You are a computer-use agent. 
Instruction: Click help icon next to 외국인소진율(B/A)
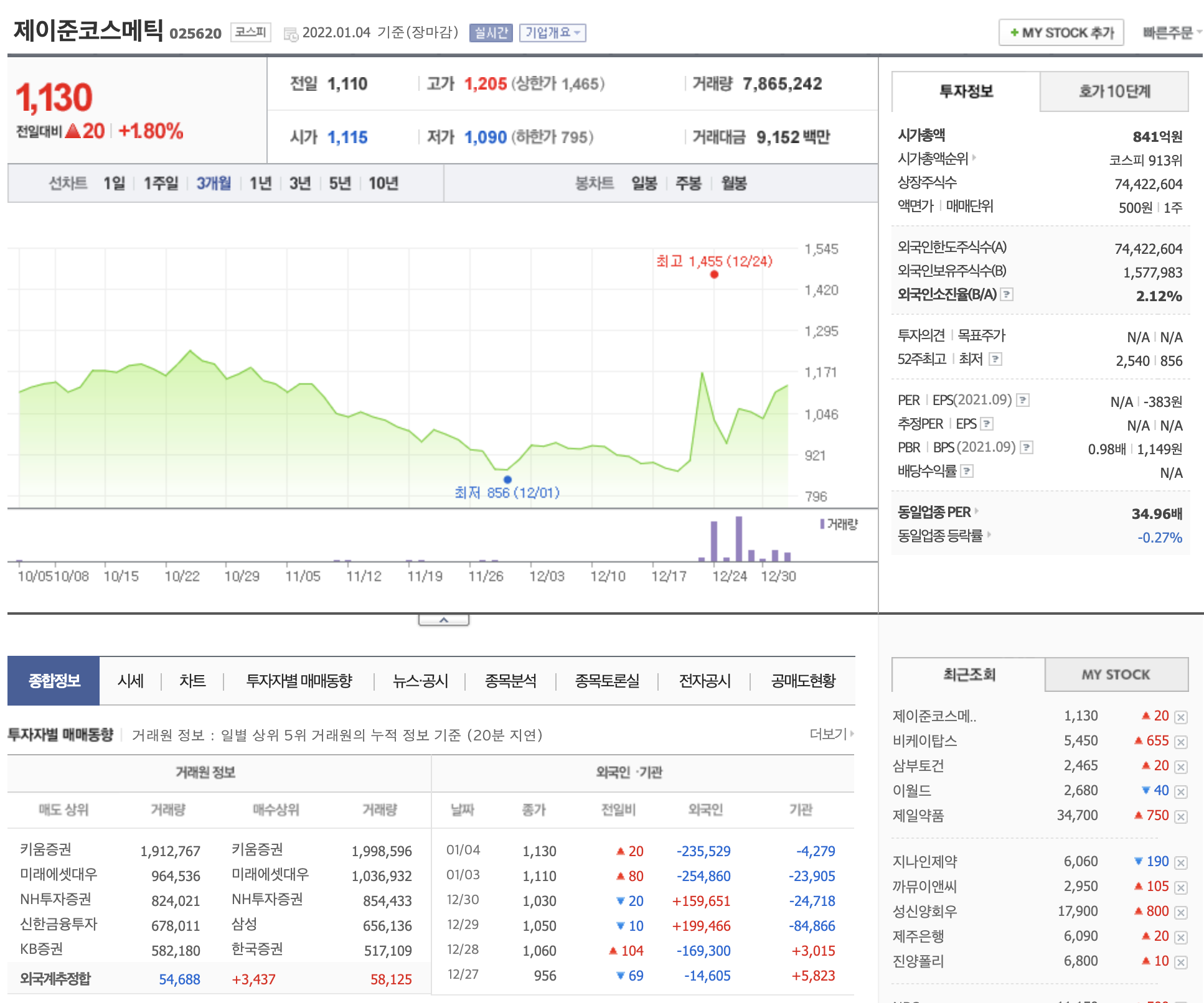point(1006,294)
